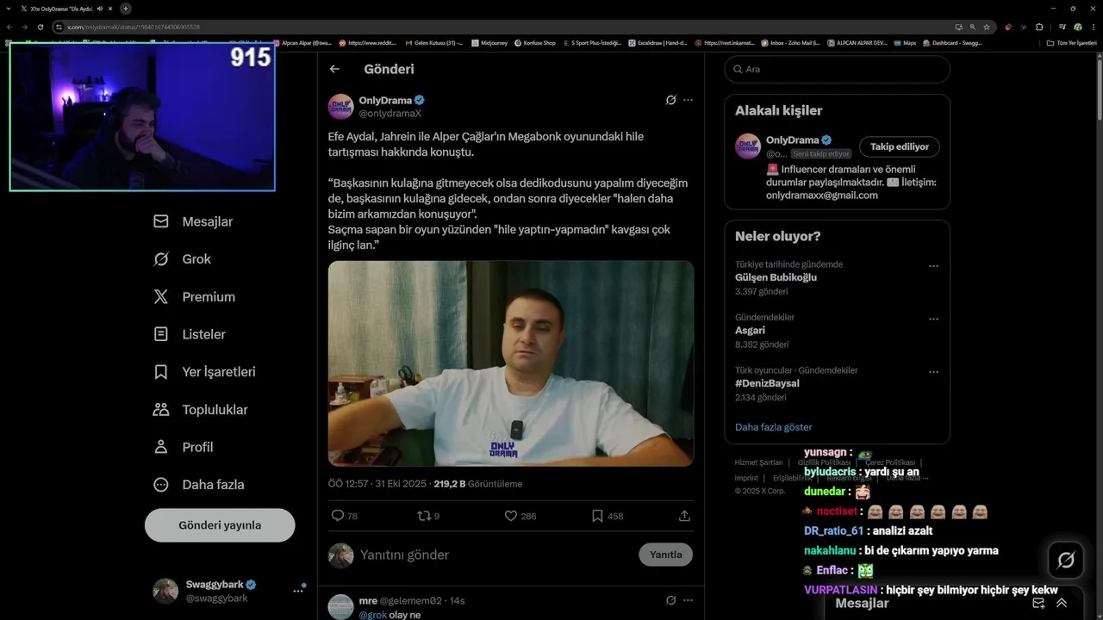Viewport: 1103px width, 620px height.
Task: Open more options on OnlyDrama post
Action: (688, 100)
